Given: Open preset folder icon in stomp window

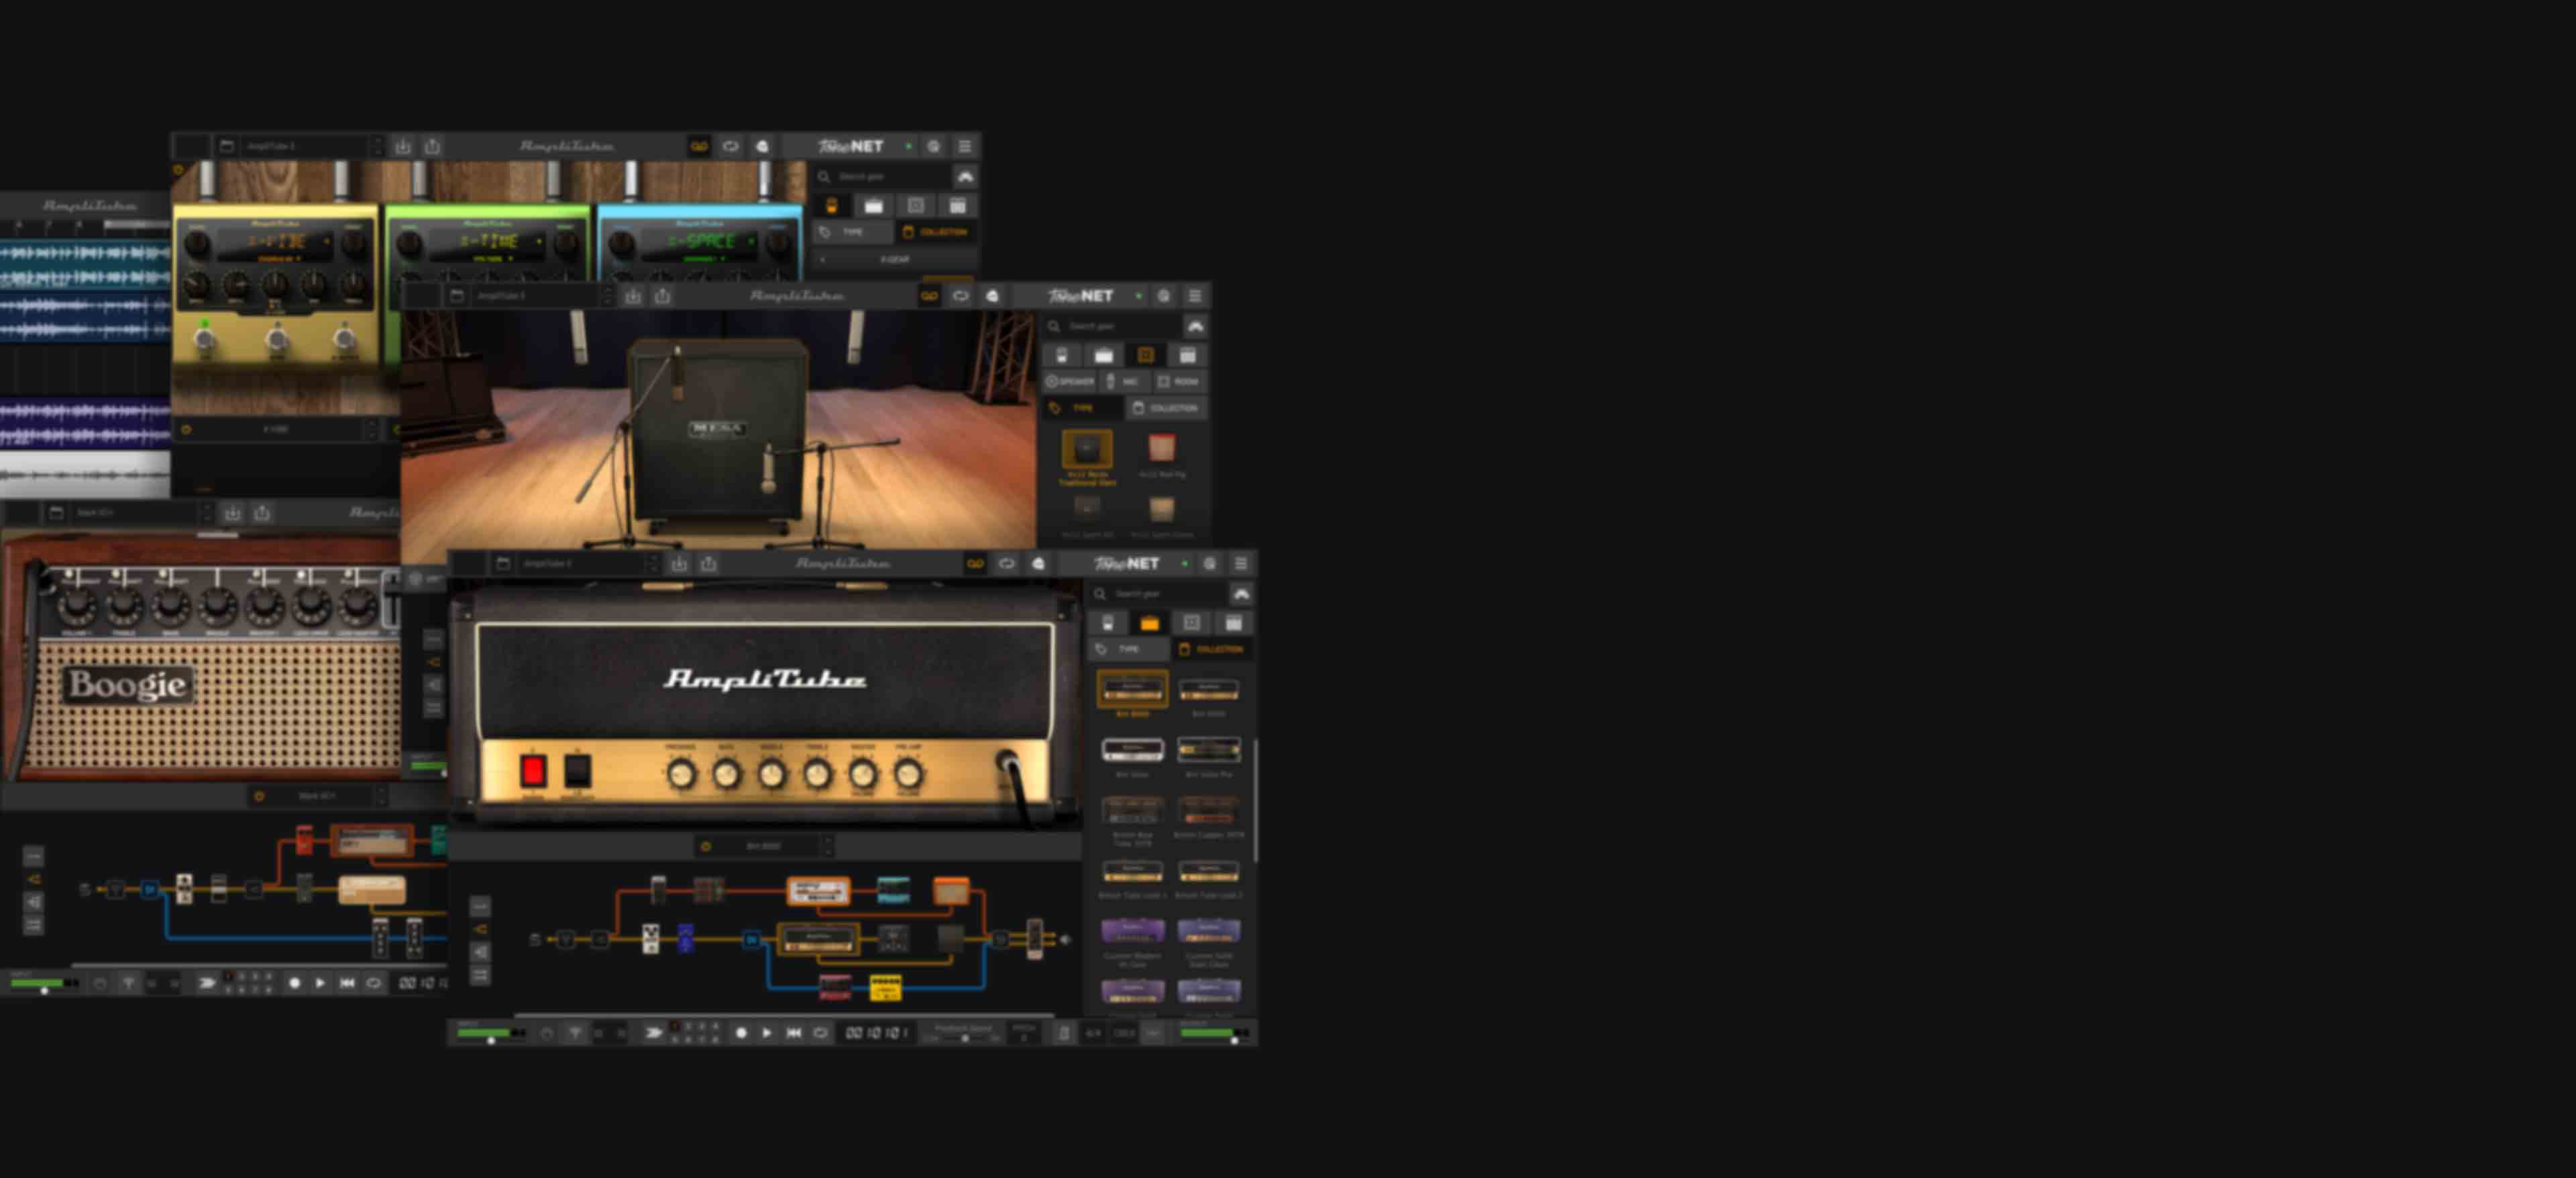Looking at the screenshot, I should pyautogui.click(x=227, y=146).
